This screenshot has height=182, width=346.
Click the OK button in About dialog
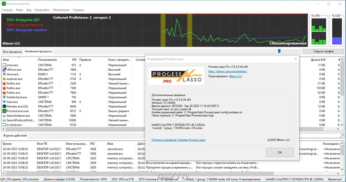point(279,152)
